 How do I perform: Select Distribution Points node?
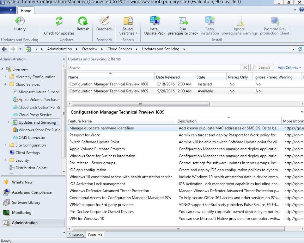(x=28, y=168)
